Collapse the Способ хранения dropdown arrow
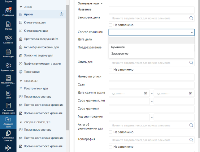 192,32
